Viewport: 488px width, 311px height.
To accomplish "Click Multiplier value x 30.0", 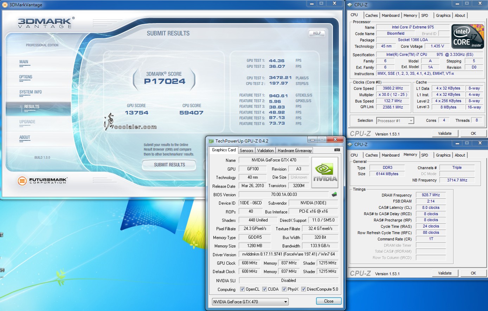I will point(393,95).
